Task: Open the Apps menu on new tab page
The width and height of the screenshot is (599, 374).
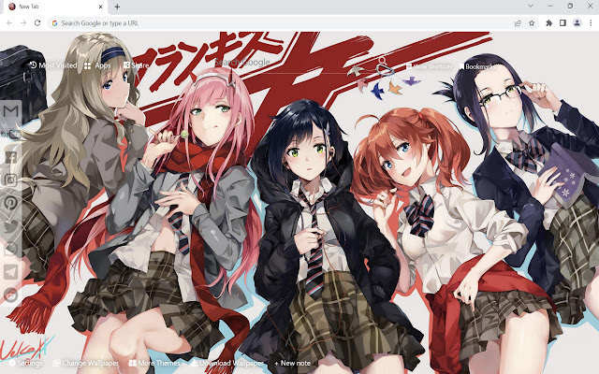Action: (97, 65)
